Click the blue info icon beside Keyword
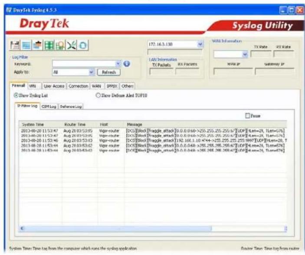 pos(127,64)
